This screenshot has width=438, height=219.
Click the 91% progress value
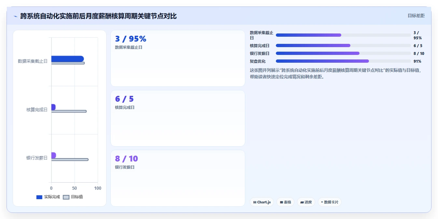(417, 61)
